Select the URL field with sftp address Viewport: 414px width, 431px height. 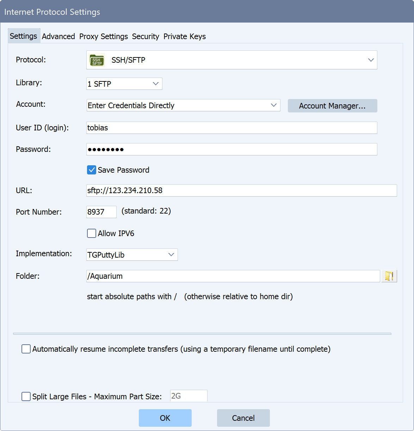[241, 190]
